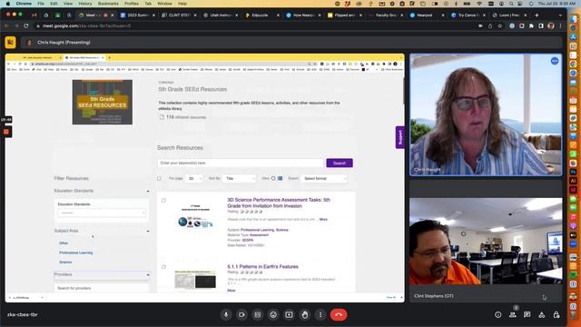Open the Chrome File menu

tap(41, 4)
